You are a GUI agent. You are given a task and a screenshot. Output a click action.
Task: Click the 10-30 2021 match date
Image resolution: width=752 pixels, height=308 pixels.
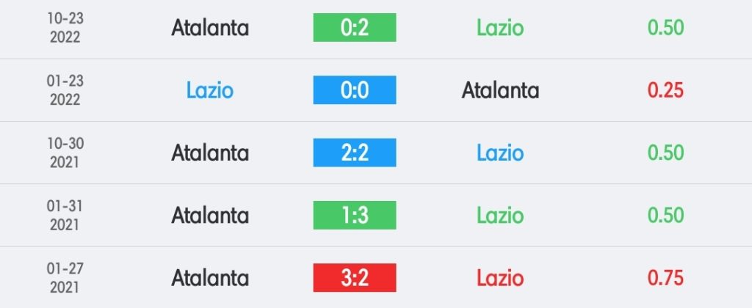pos(65,153)
